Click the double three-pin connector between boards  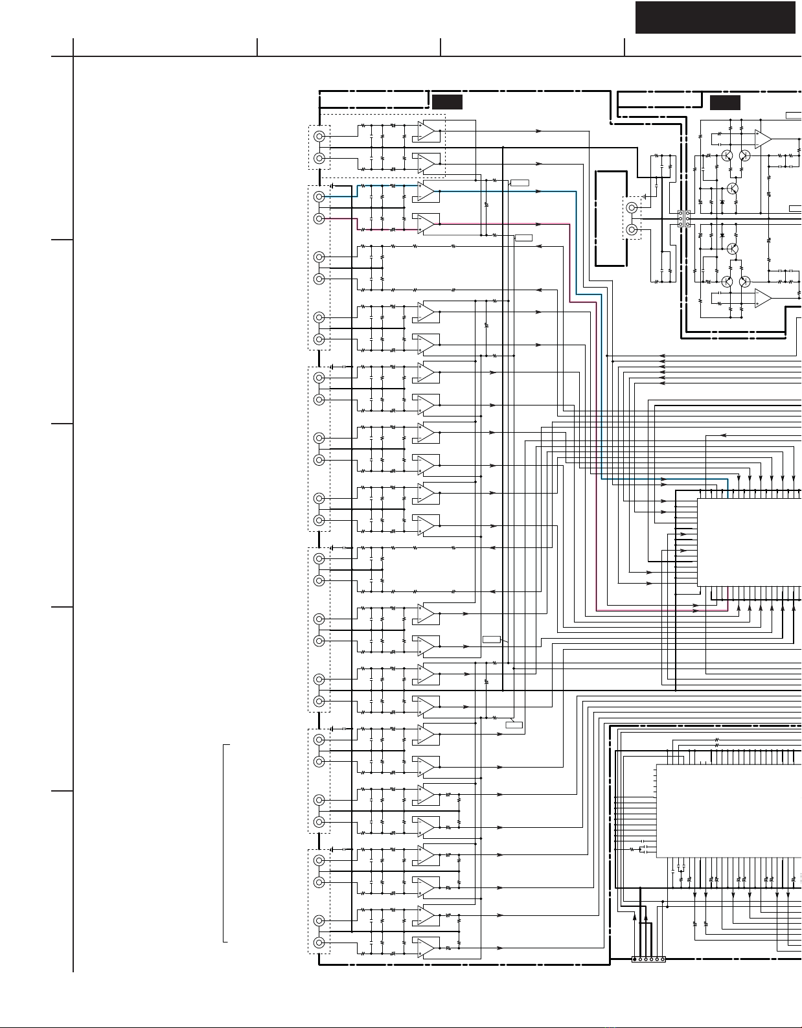coord(683,219)
